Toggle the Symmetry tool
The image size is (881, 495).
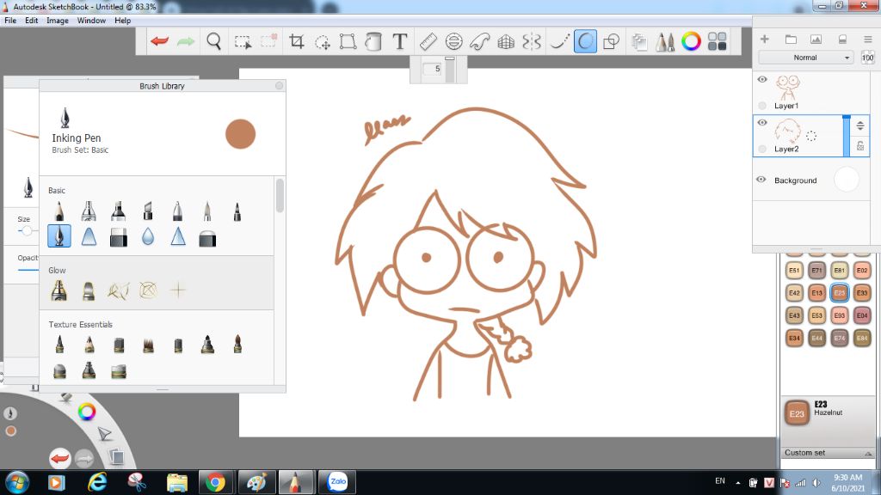(532, 40)
